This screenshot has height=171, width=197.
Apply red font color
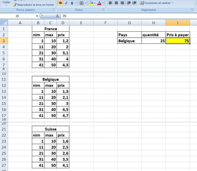[x=99, y=3]
